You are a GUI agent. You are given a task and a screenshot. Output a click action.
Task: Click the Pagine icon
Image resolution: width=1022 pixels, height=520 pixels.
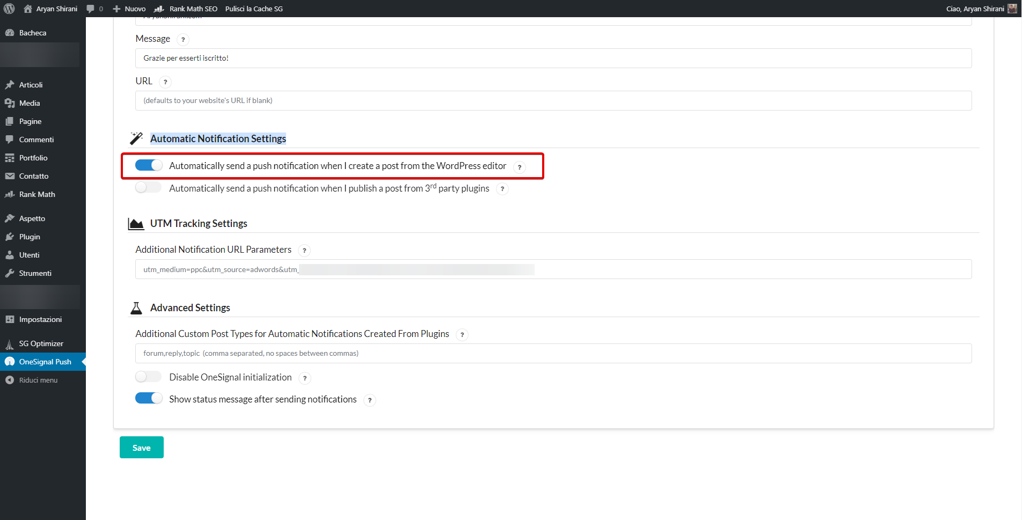10,121
